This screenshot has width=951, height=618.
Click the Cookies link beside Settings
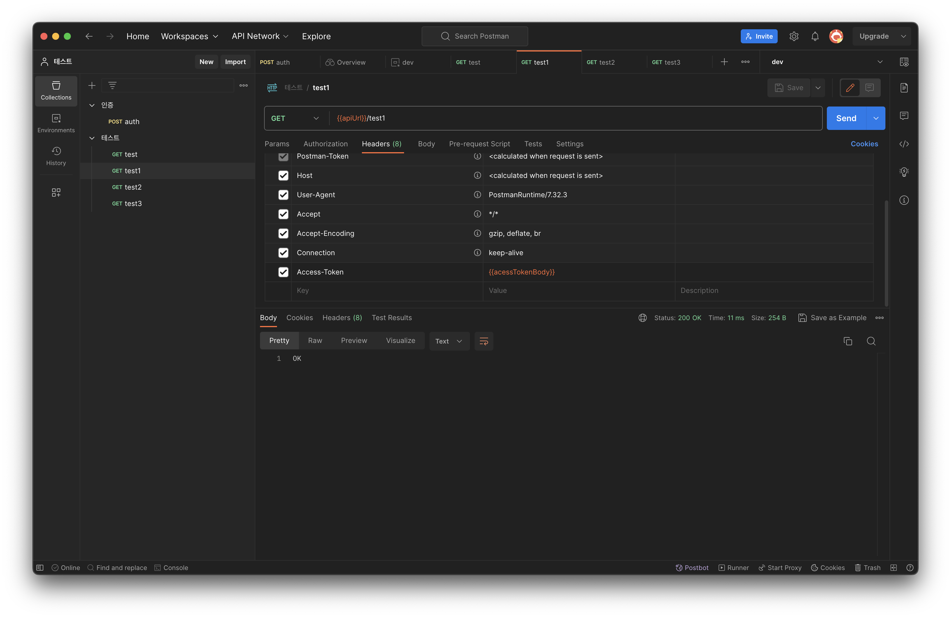click(x=864, y=144)
